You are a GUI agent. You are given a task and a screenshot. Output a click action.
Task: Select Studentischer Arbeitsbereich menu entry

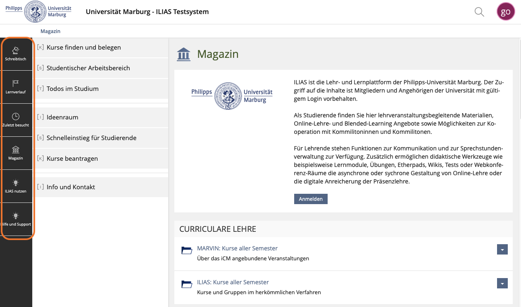click(x=88, y=68)
